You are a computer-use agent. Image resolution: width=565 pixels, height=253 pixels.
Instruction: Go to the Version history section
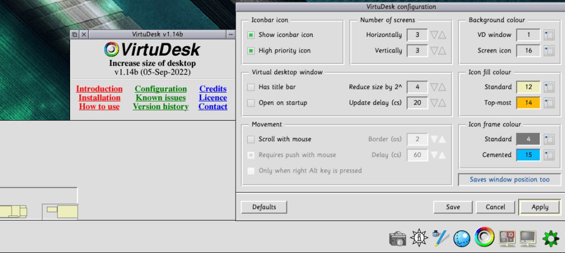[x=161, y=106]
